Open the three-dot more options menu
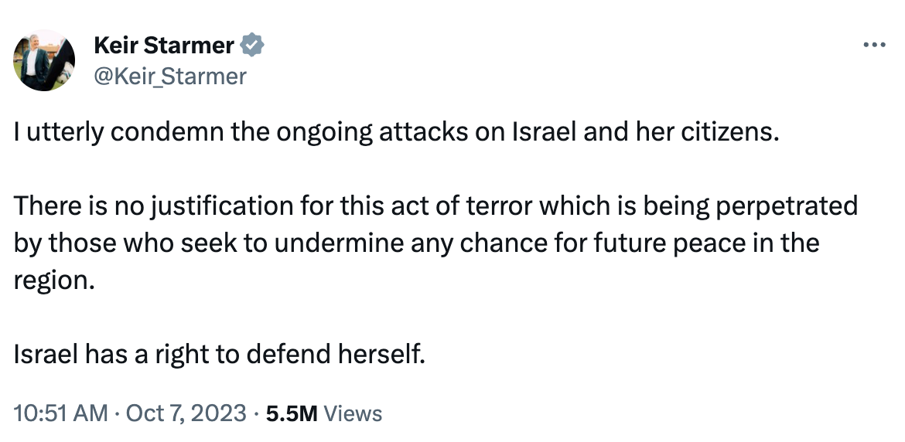 point(873,45)
